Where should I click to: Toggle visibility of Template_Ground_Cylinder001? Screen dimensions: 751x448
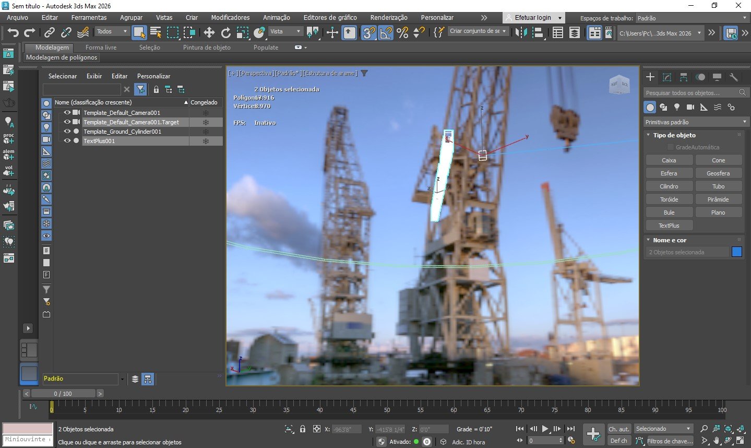pos(67,132)
